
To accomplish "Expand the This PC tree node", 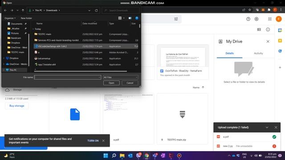I will point(4,70).
